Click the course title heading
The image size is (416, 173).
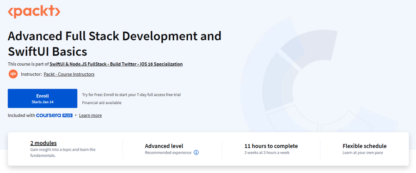114,44
